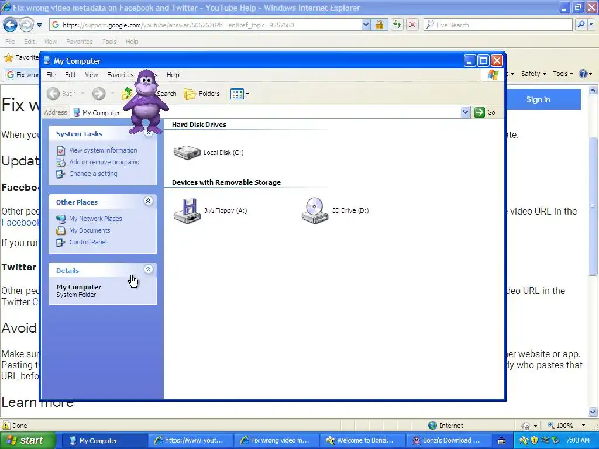Select the Fix wrong video IE tab
Viewport: 599px width, 449px height.
22,75
